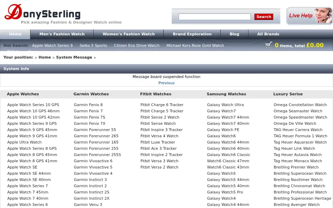
Task: Open Garmin Forerunner 255S link
Action: 97,155
